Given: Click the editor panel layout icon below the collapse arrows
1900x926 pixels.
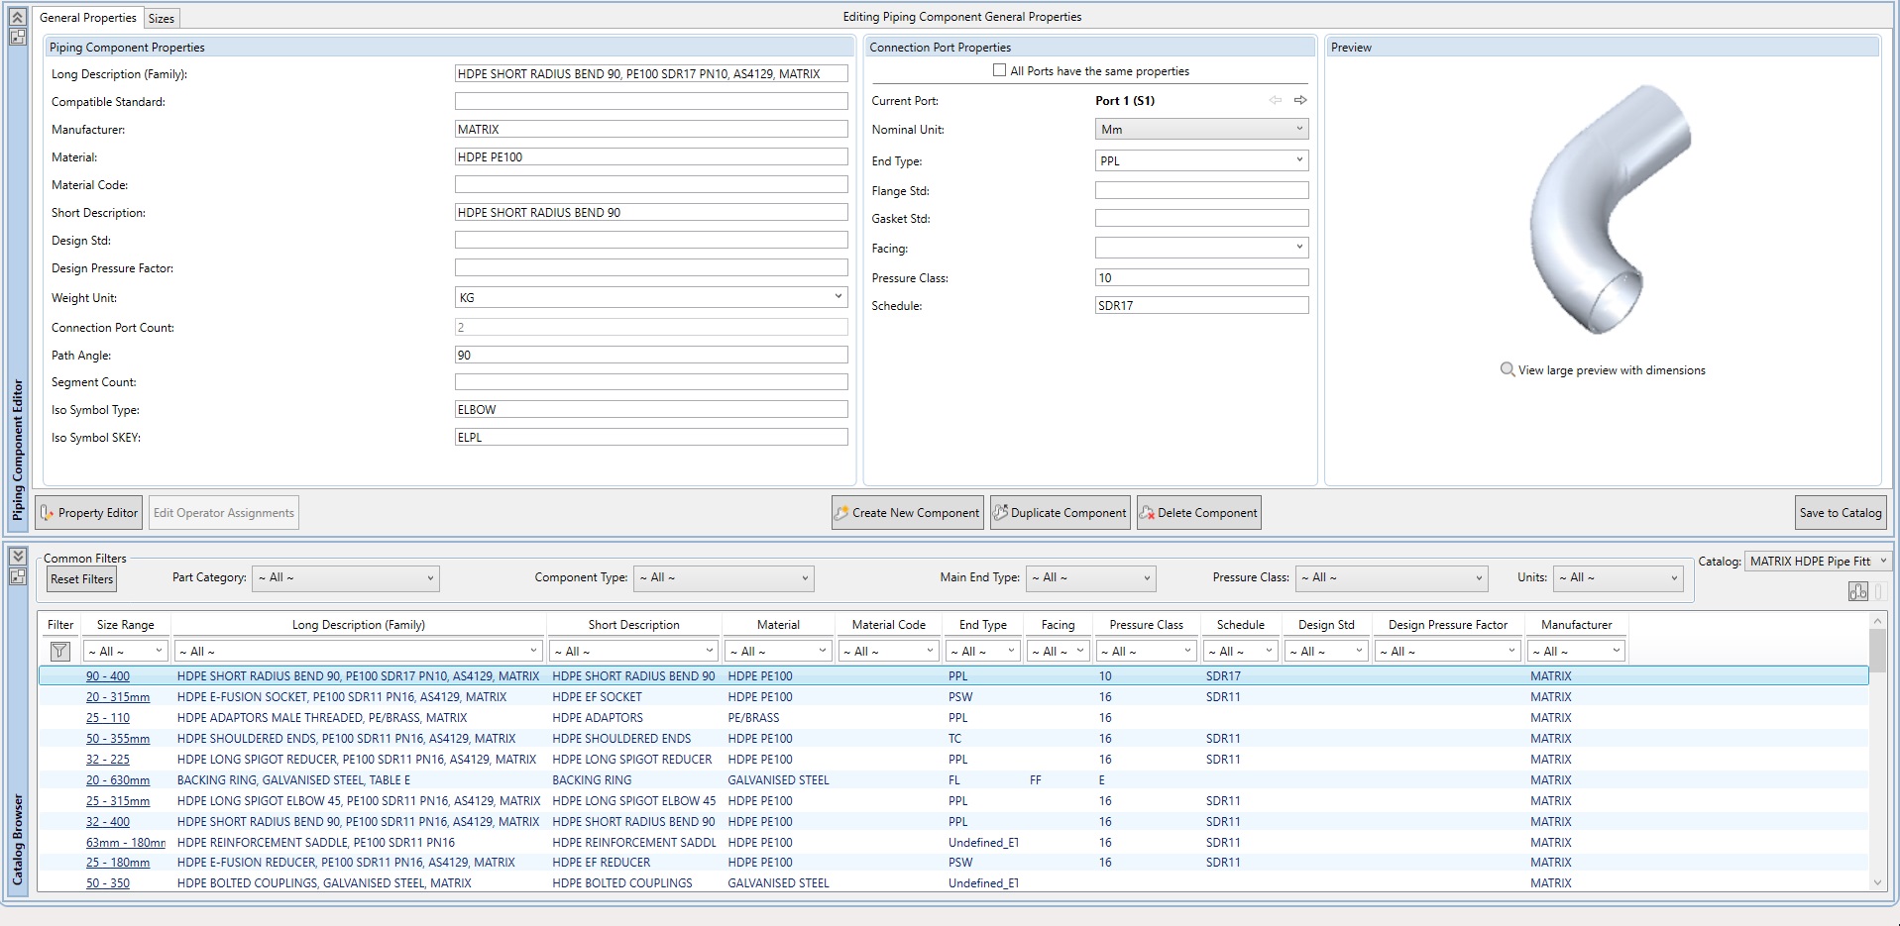Looking at the screenshot, I should click(17, 37).
